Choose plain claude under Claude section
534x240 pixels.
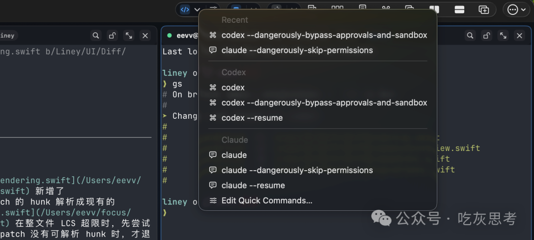318,155
